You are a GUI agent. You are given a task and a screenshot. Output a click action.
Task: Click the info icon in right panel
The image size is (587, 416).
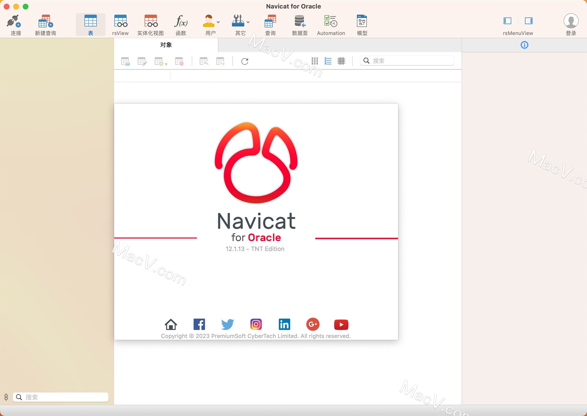[x=524, y=45]
